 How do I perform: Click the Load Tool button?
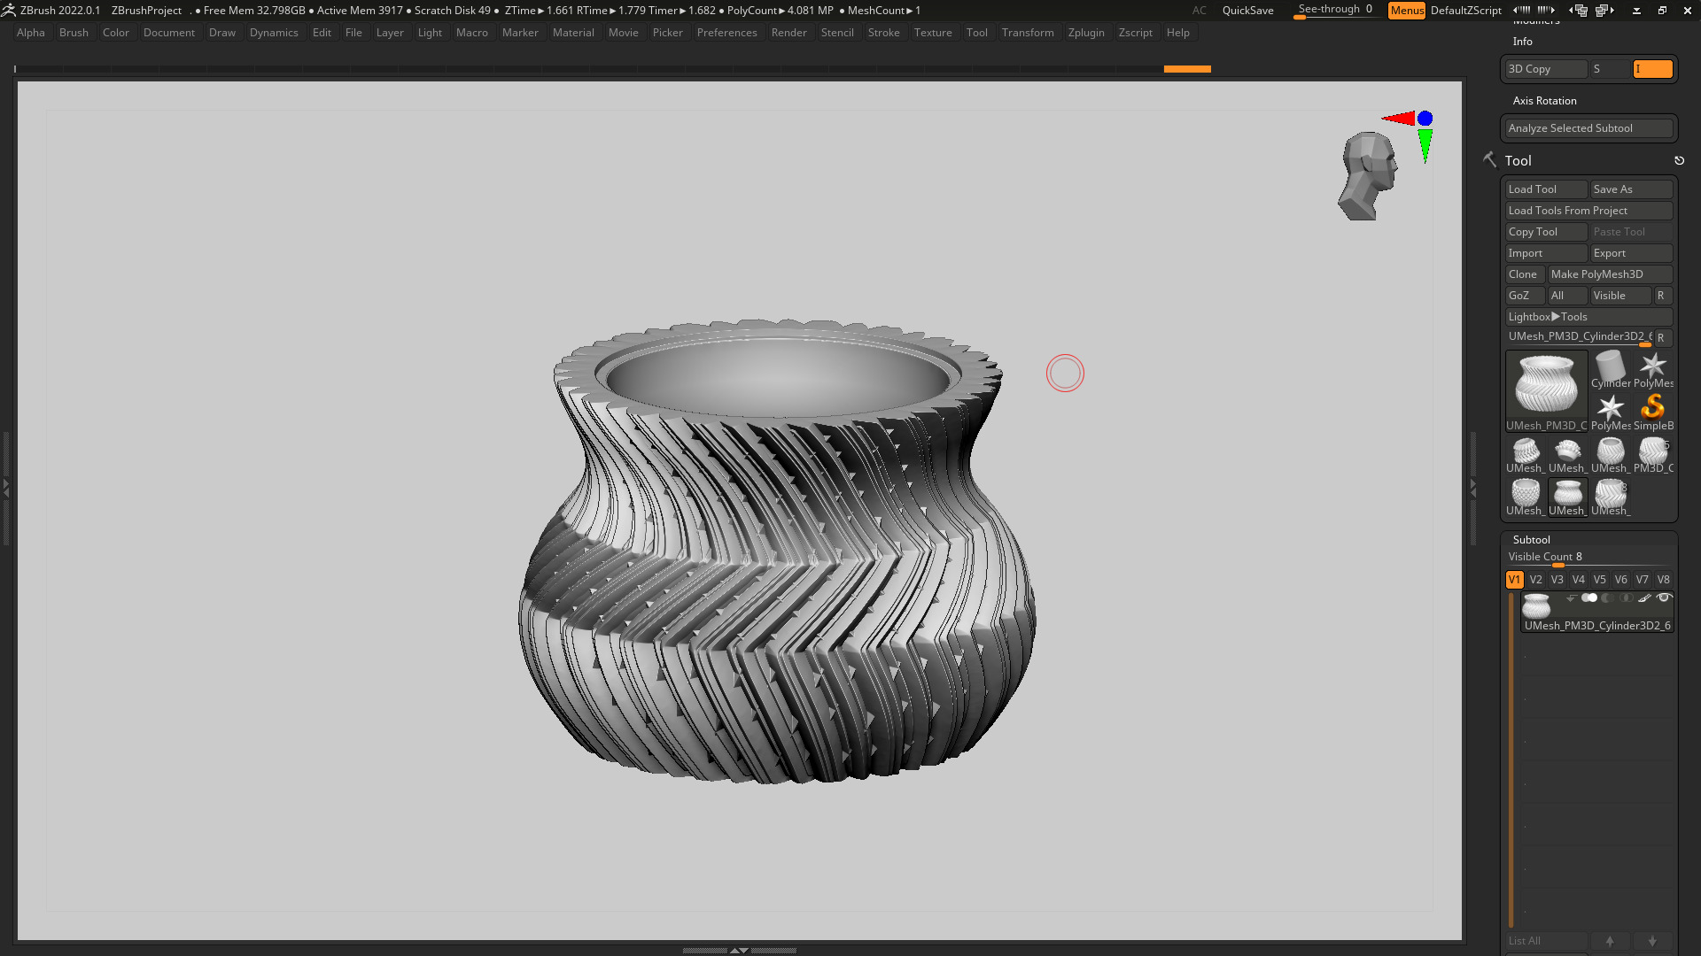(x=1547, y=189)
